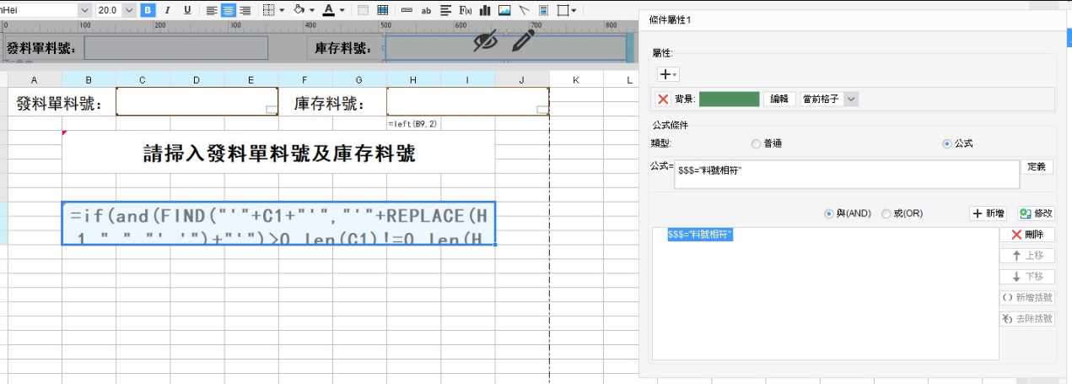Viewport: 1072px width, 384px height.
Task: Click the paint bucket fill color icon
Action: [299, 10]
